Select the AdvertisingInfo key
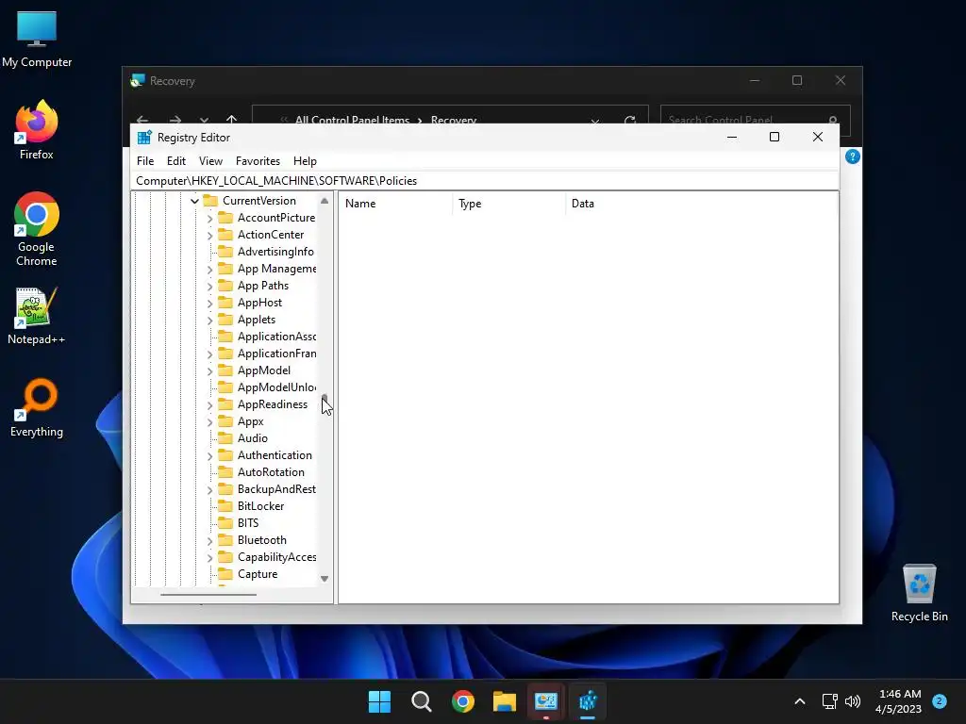 [x=275, y=251]
